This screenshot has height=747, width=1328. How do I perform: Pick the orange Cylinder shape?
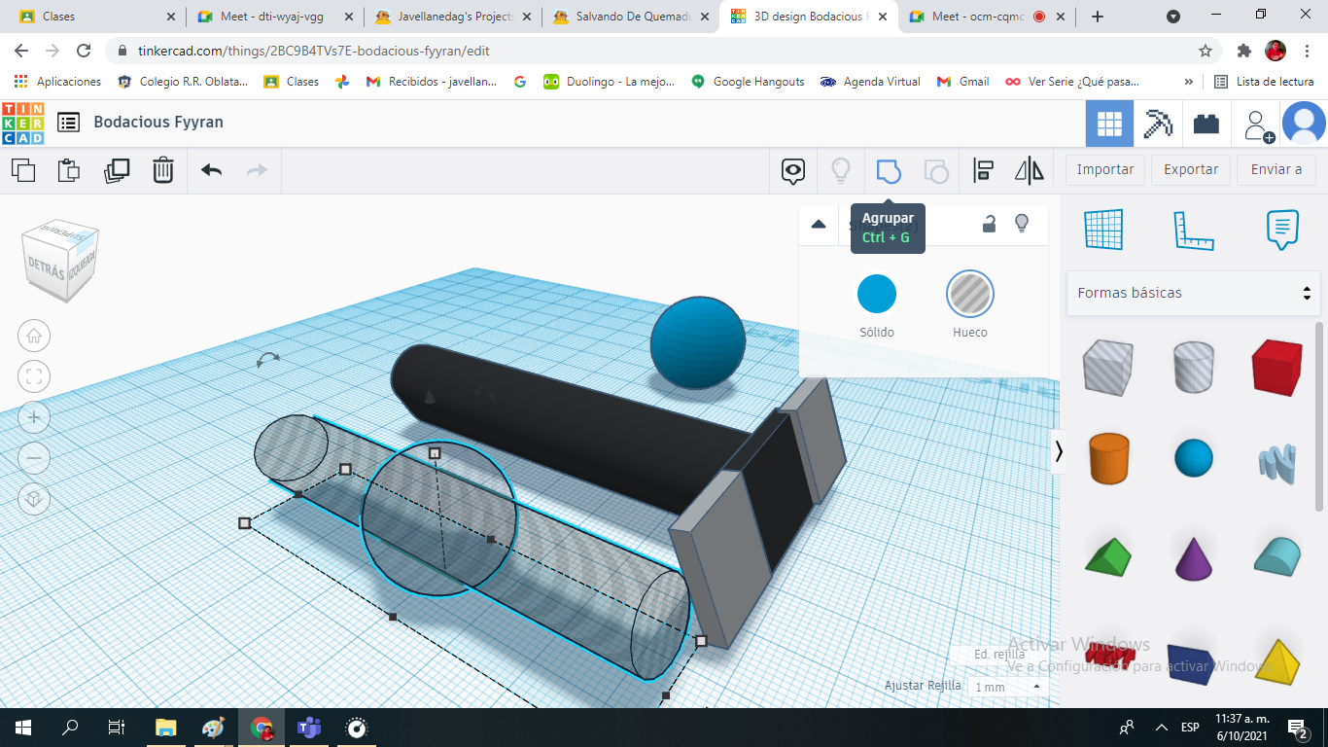tap(1107, 458)
